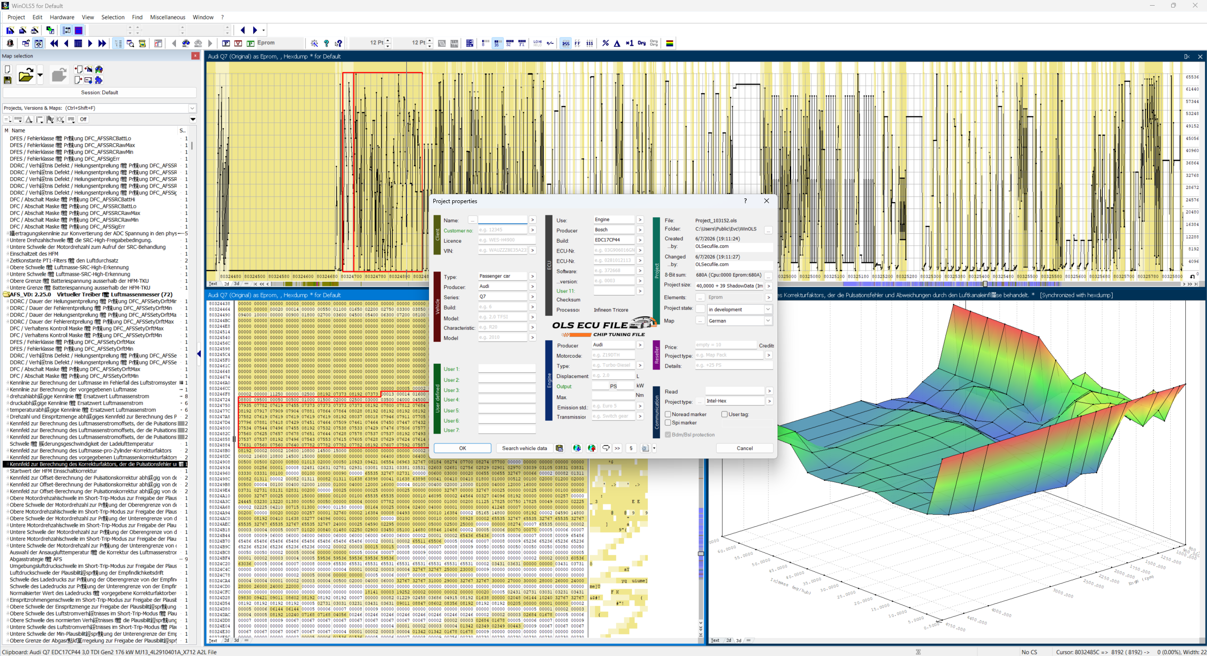Open the Selection menu
Image resolution: width=1207 pixels, height=656 pixels.
(x=113, y=17)
